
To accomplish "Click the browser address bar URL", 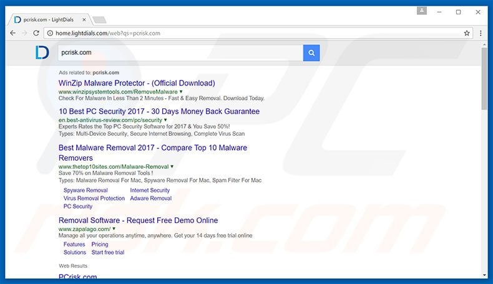I will 108,33.
